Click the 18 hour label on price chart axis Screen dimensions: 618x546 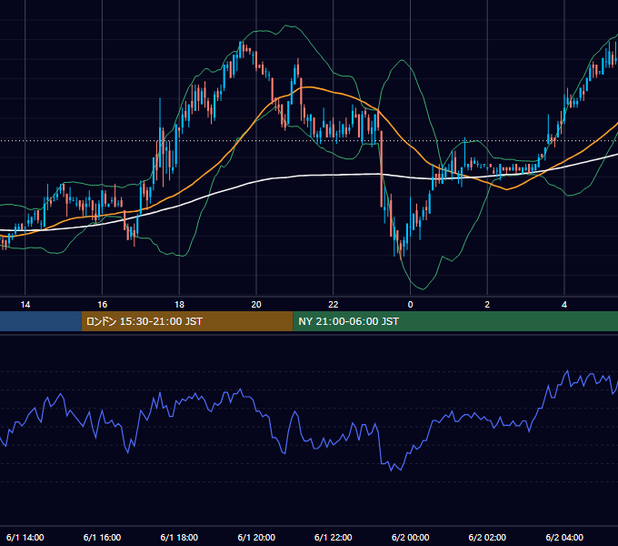pos(179,305)
